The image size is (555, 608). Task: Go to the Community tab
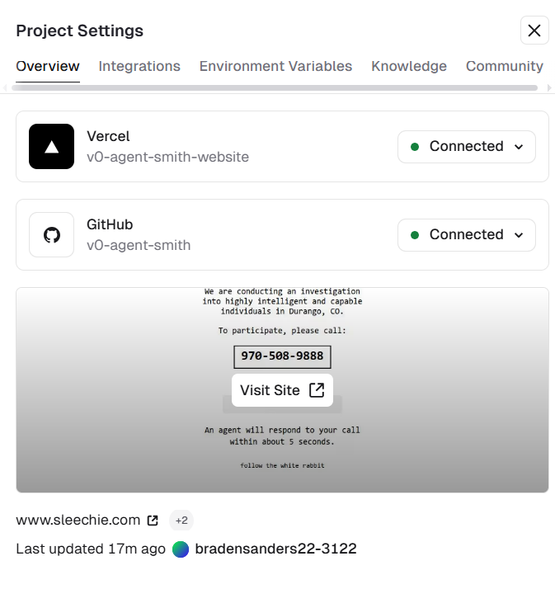(x=505, y=66)
